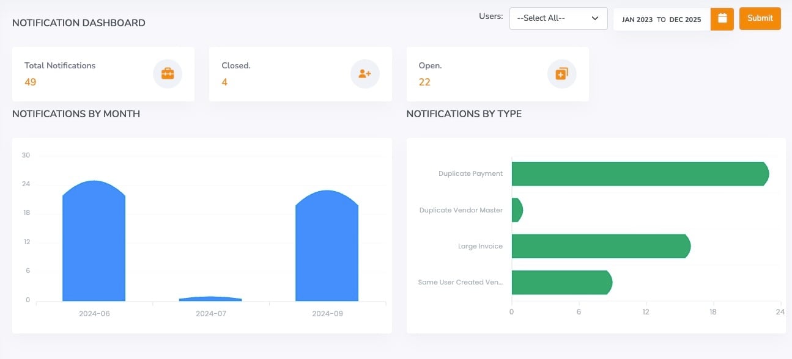Select the Large Invoice bar in type chart
This screenshot has height=359, width=792.
[599, 246]
